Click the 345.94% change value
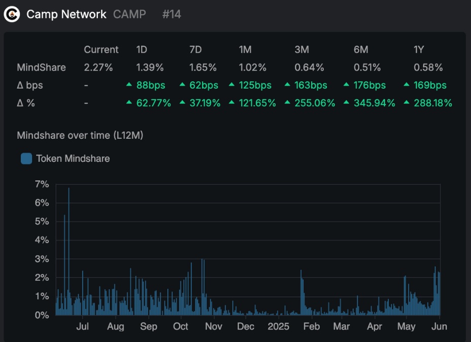The width and height of the screenshot is (471, 342). coord(374,103)
